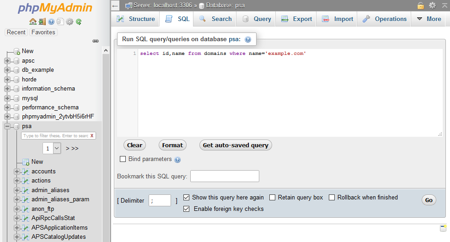Click the padlock icon in top bar
The width and height of the screenshot is (450, 242).
pyautogui.click(x=420, y=5)
